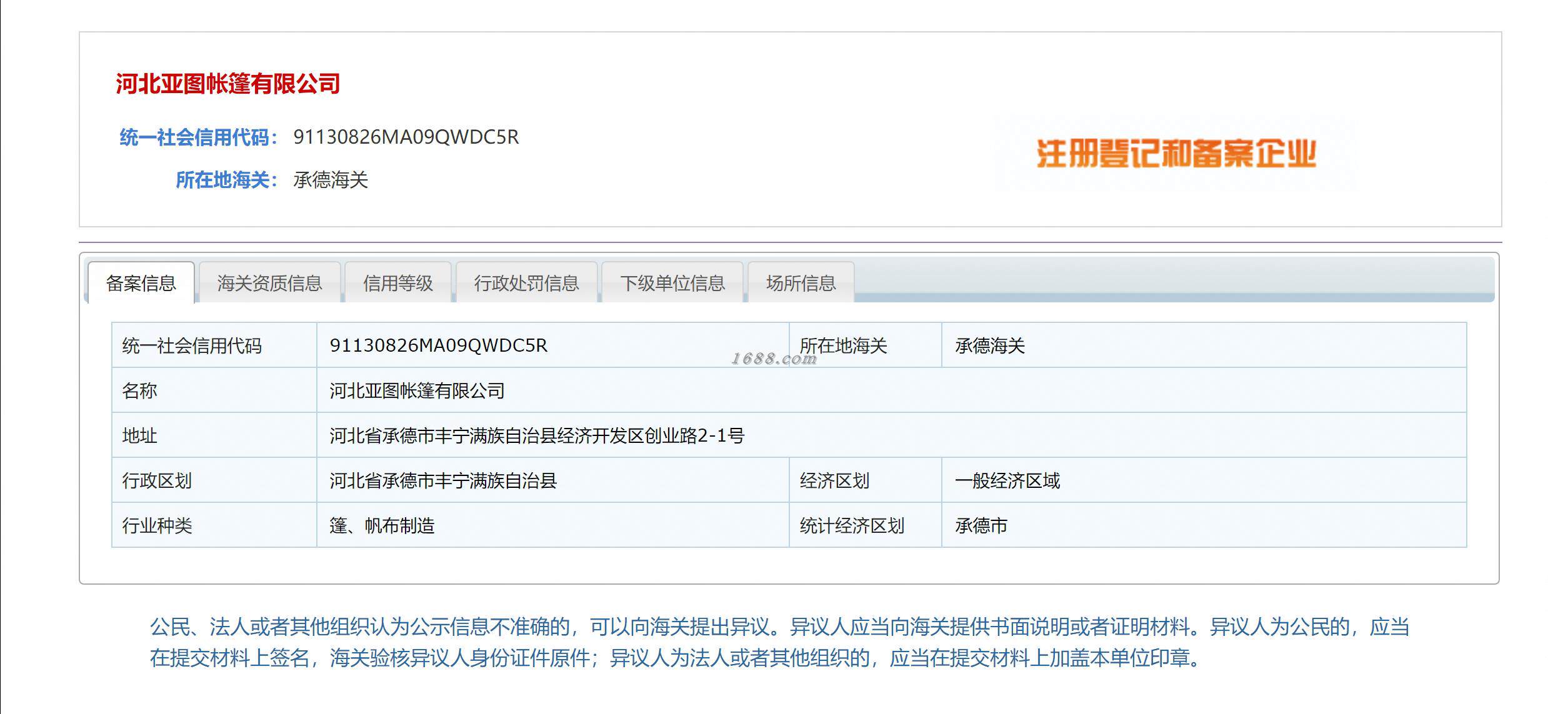The width and height of the screenshot is (1548, 714).
Task: Click the 一般经济区域 cell
Action: click(x=1007, y=480)
